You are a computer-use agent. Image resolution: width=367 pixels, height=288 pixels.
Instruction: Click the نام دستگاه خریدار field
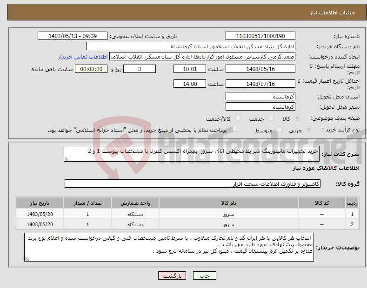pyautogui.click(x=191, y=46)
